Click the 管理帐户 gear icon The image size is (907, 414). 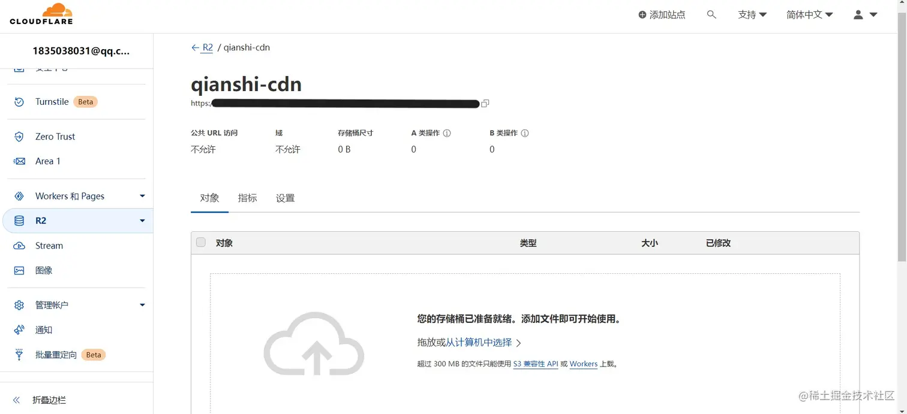click(x=19, y=306)
